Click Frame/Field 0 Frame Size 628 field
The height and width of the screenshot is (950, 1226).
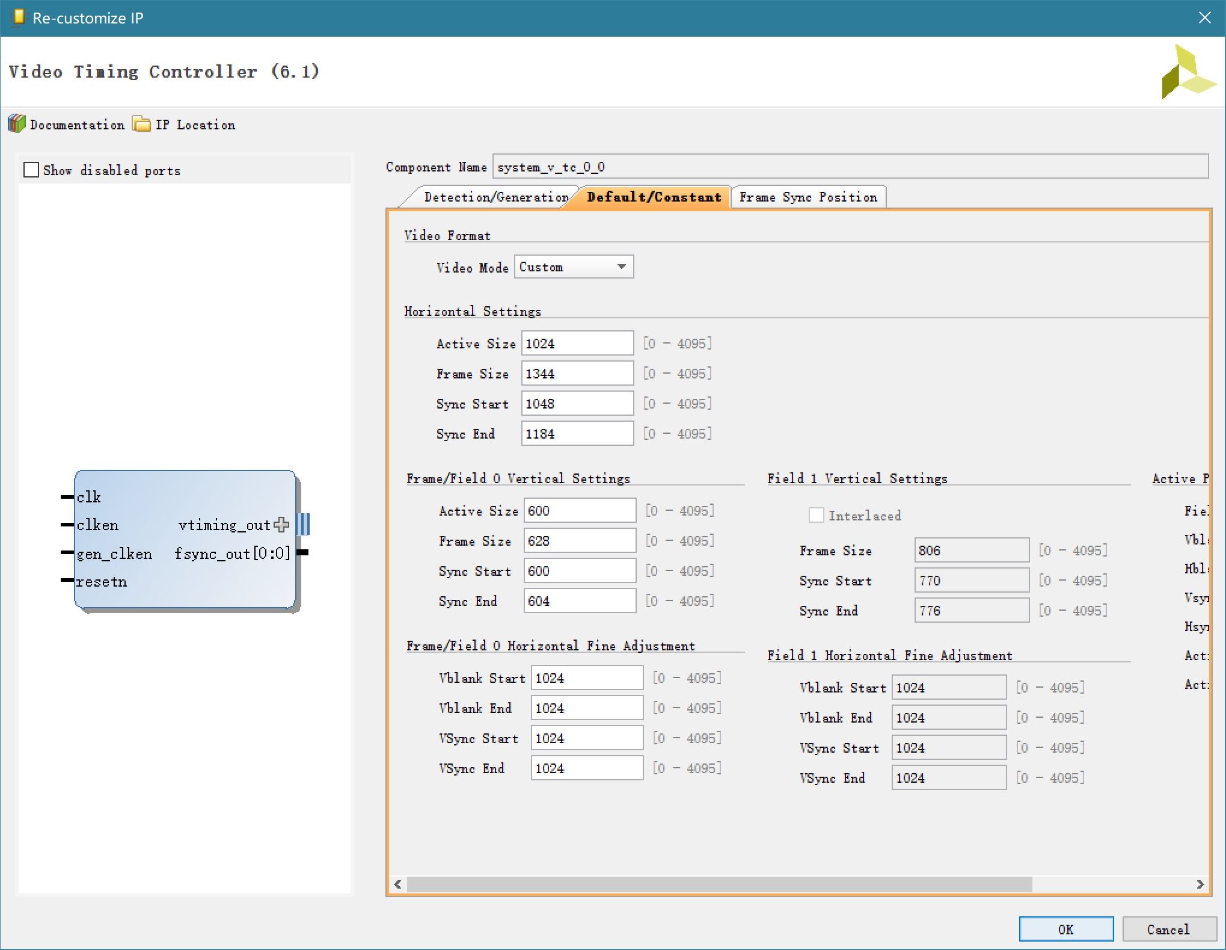(x=579, y=540)
